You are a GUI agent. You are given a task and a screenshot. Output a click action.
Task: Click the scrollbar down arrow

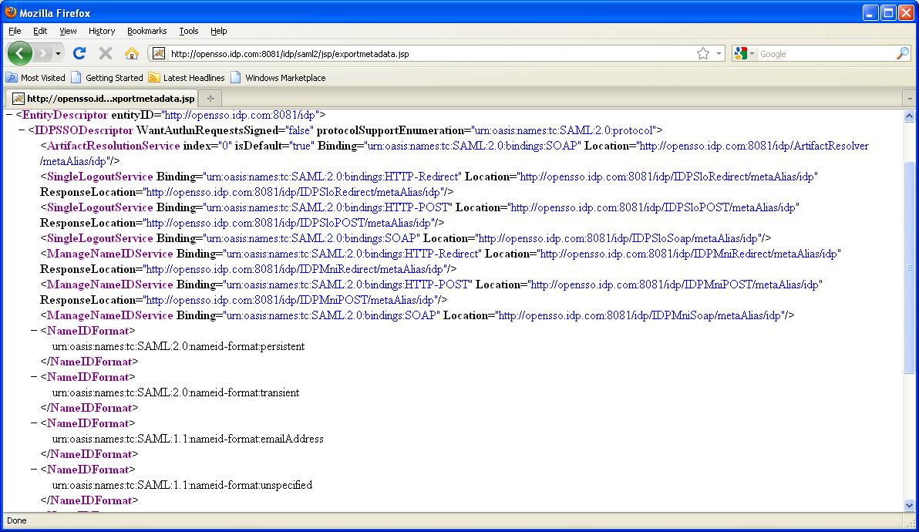point(909,506)
